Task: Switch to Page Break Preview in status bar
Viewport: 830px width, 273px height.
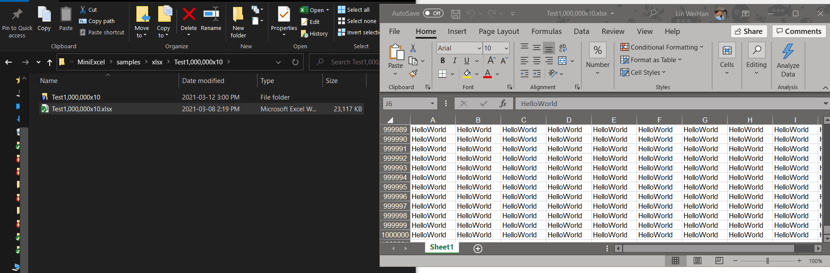Action: 719,260
